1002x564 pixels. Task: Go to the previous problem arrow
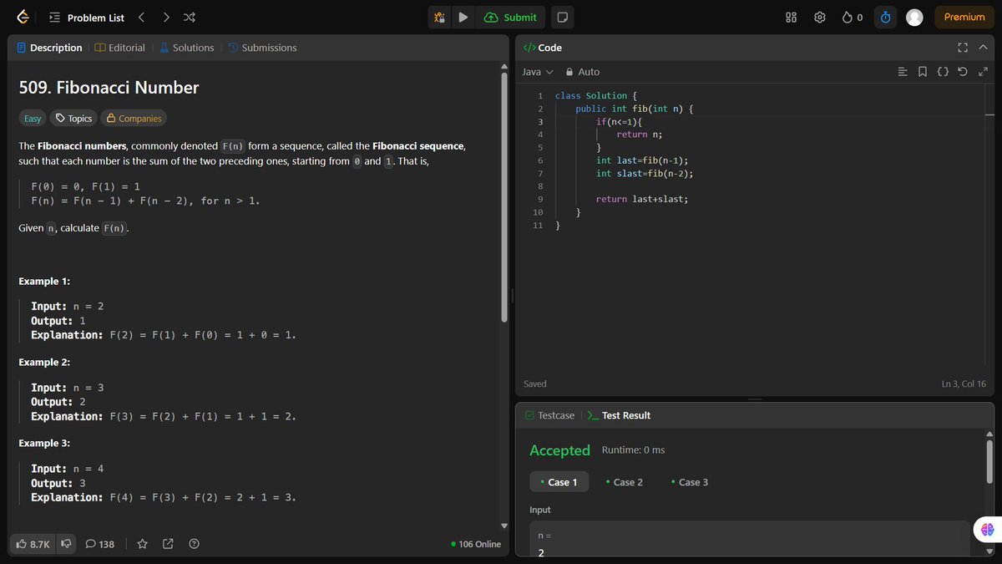pyautogui.click(x=141, y=17)
